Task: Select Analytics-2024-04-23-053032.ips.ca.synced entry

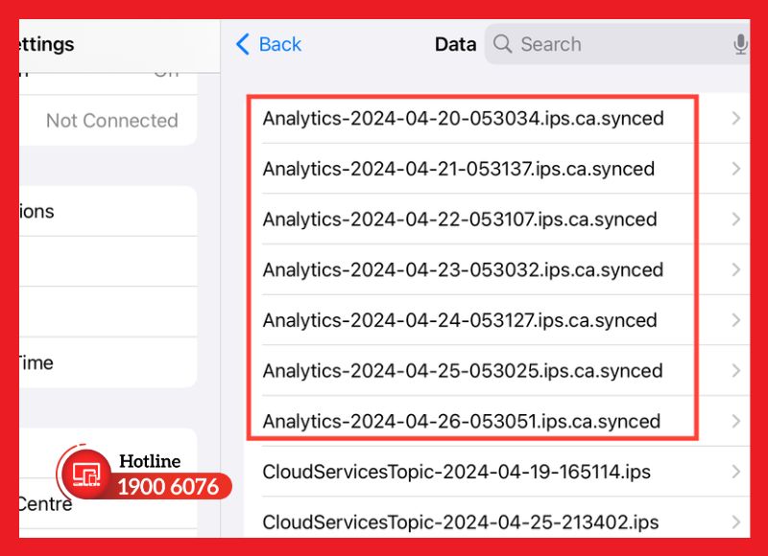Action: tap(463, 269)
